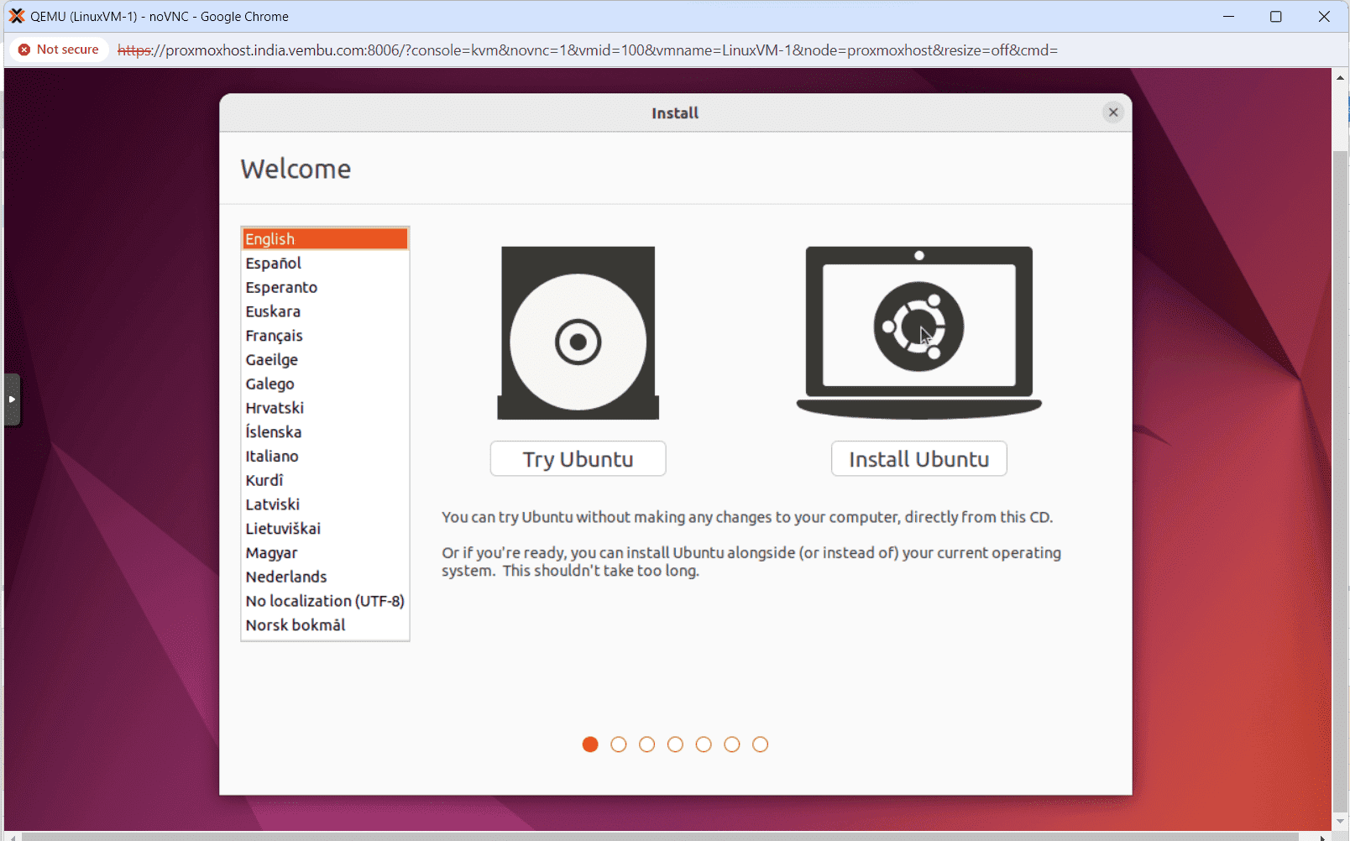Select Lietuviškai language

pos(325,529)
